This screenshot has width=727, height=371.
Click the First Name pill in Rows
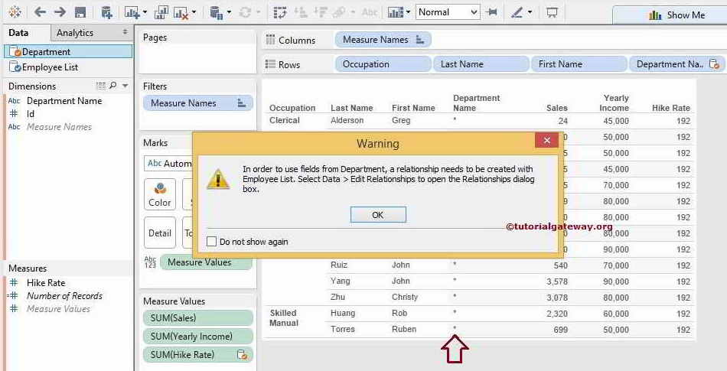click(579, 64)
